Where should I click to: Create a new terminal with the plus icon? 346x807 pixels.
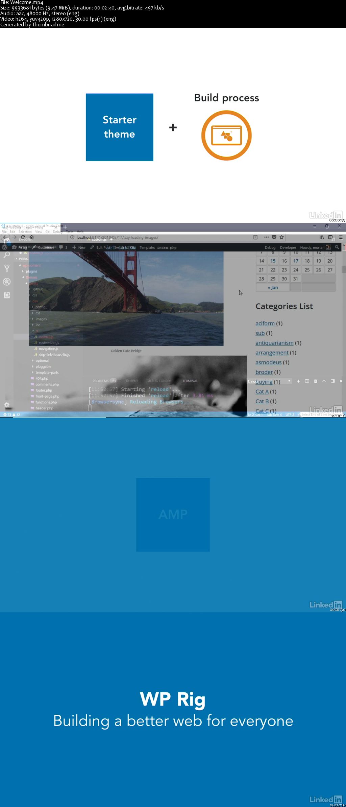tap(298, 381)
